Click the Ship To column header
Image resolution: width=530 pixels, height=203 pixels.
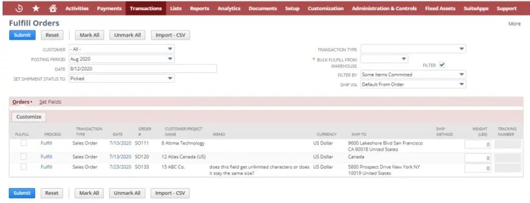[x=359, y=134]
